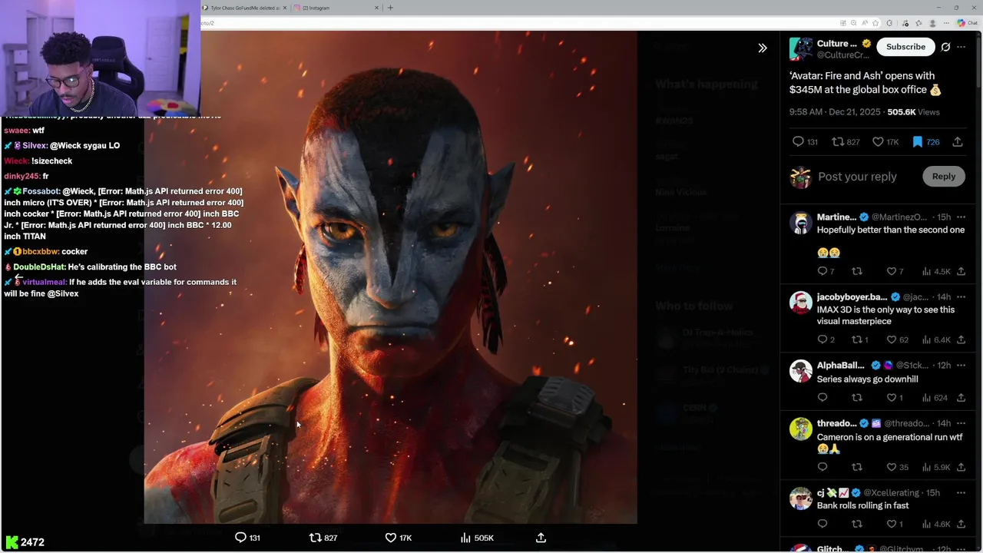The width and height of the screenshot is (983, 553).
Task: Share jacobyboyer's reply
Action: tap(961, 339)
